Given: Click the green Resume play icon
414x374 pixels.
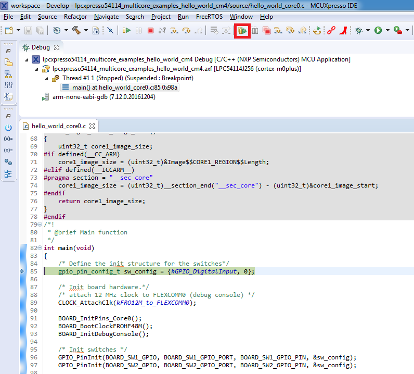Looking at the screenshot, I should pos(126,31).
